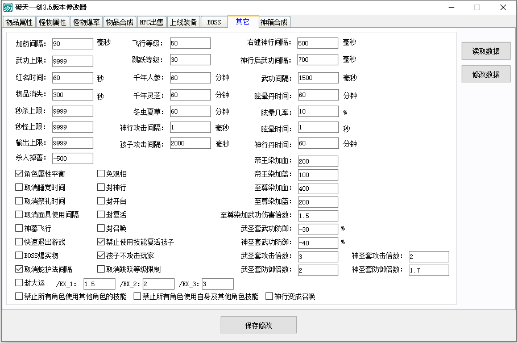Click the 读取数据 button
518x343 pixels.
point(487,51)
